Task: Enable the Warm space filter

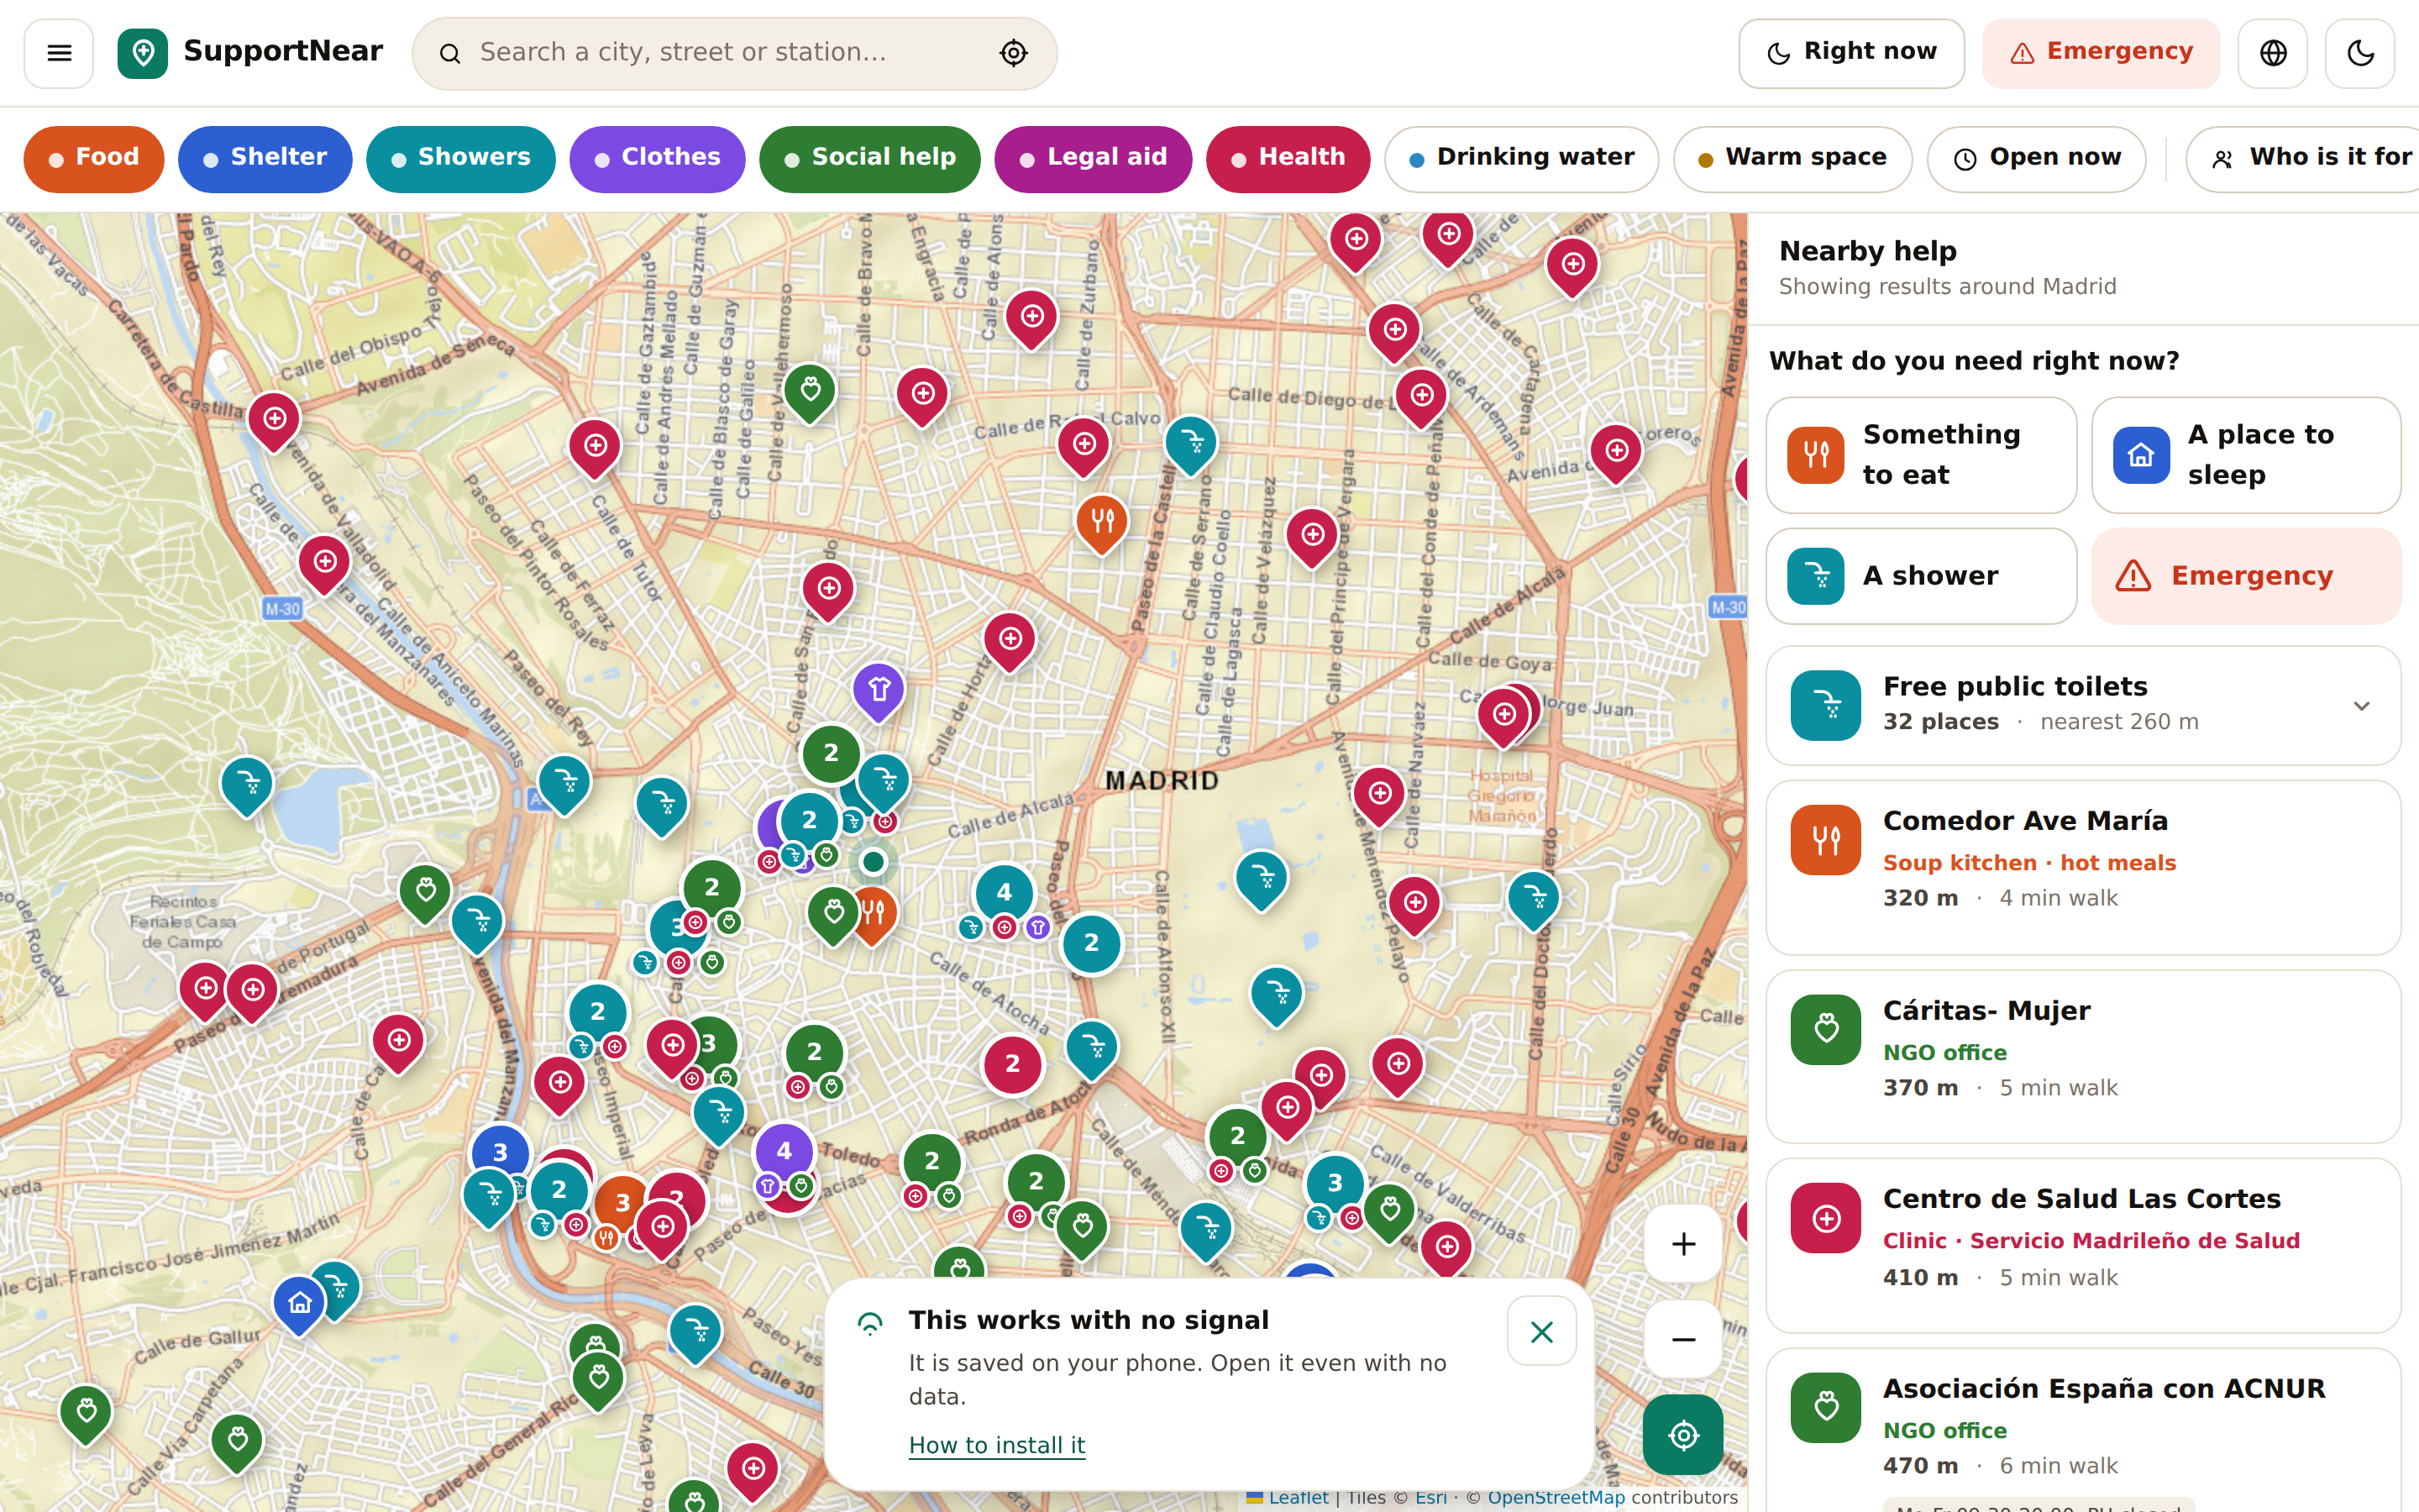Action: tap(1792, 158)
